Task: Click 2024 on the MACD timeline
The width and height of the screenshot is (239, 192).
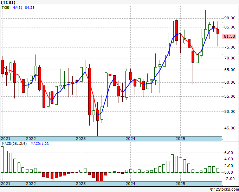Action: tap(130, 184)
